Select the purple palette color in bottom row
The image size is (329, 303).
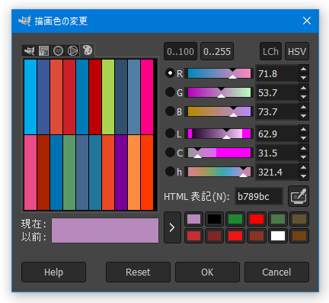click(121, 172)
